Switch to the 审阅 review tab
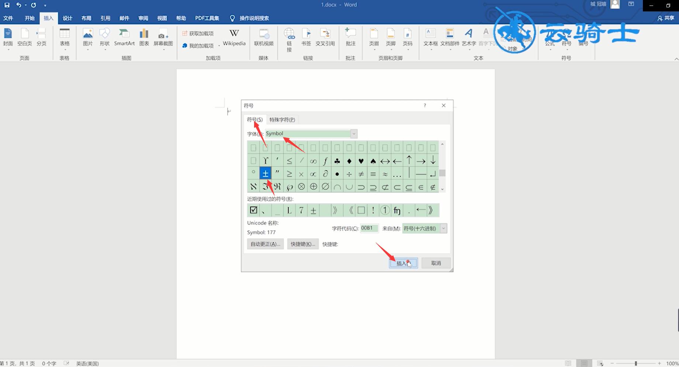Image resolution: width=679 pixels, height=367 pixels. click(x=143, y=18)
